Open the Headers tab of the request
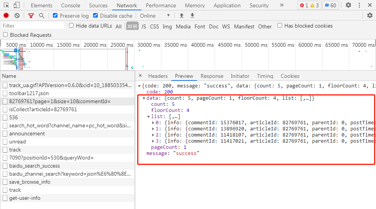Screen dimensions: 376x209 158,76
